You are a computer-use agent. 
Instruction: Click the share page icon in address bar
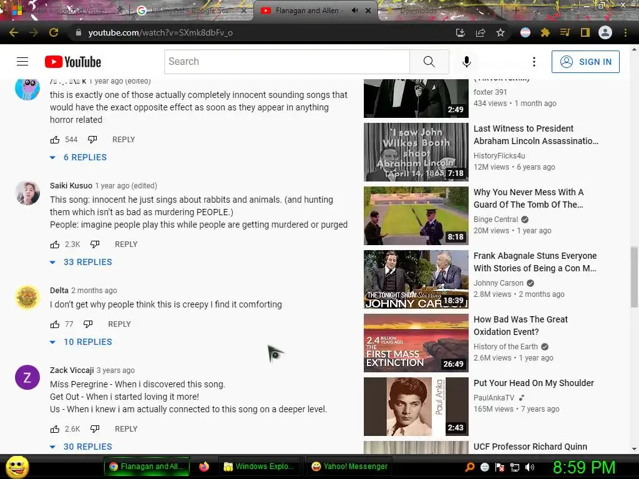(x=480, y=32)
